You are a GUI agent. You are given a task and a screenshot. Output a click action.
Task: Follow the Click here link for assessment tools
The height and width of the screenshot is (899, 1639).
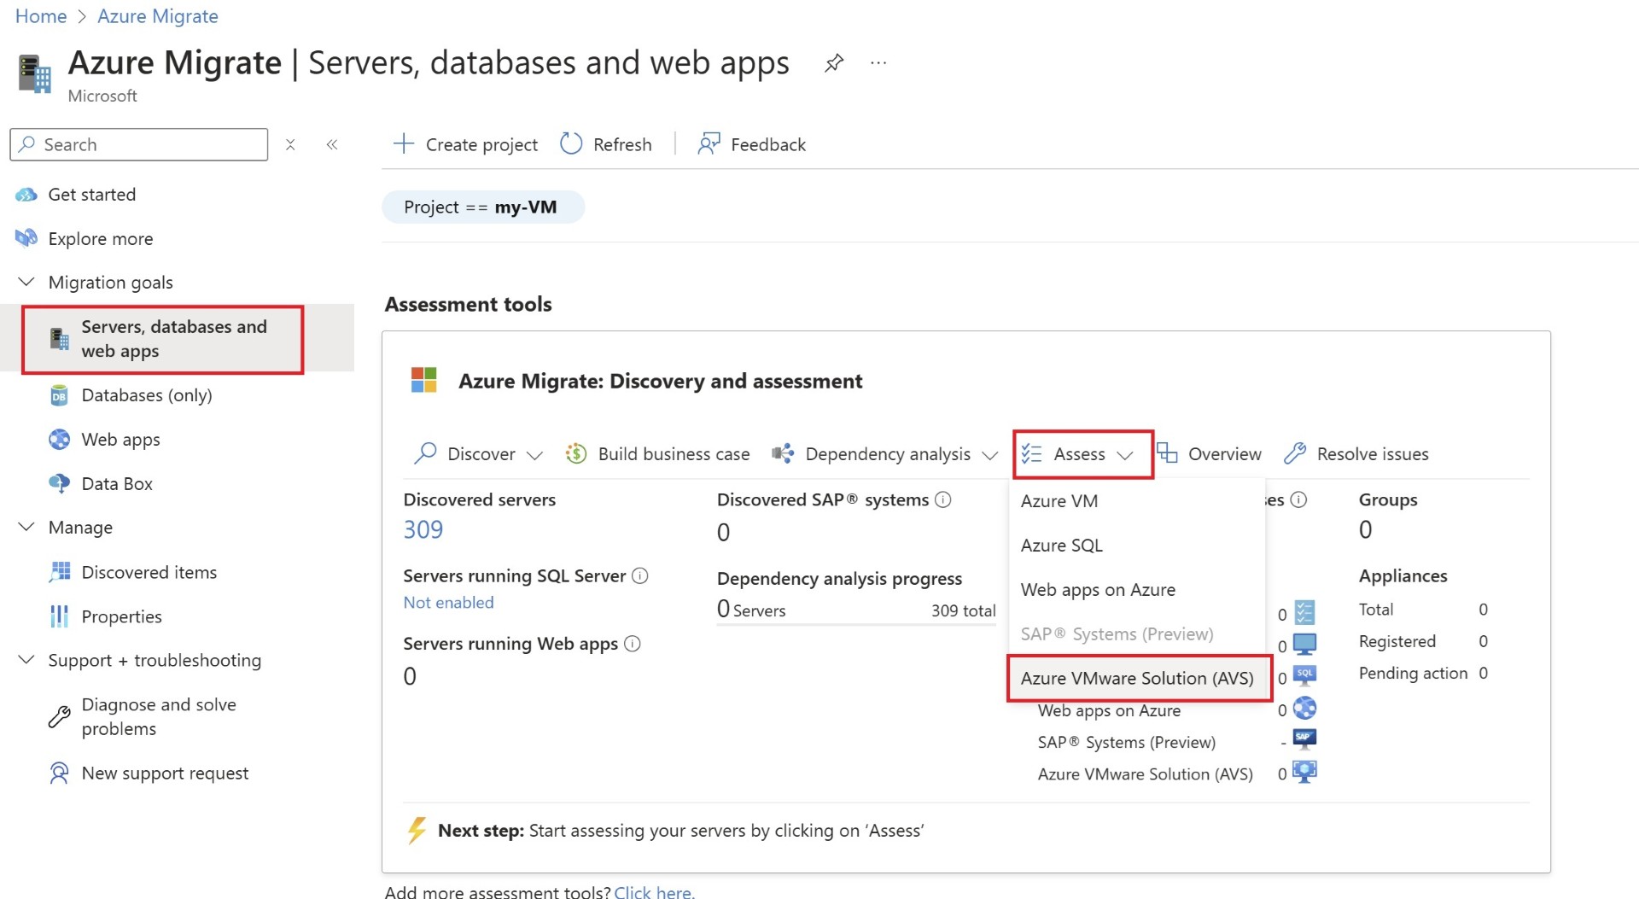654,891
